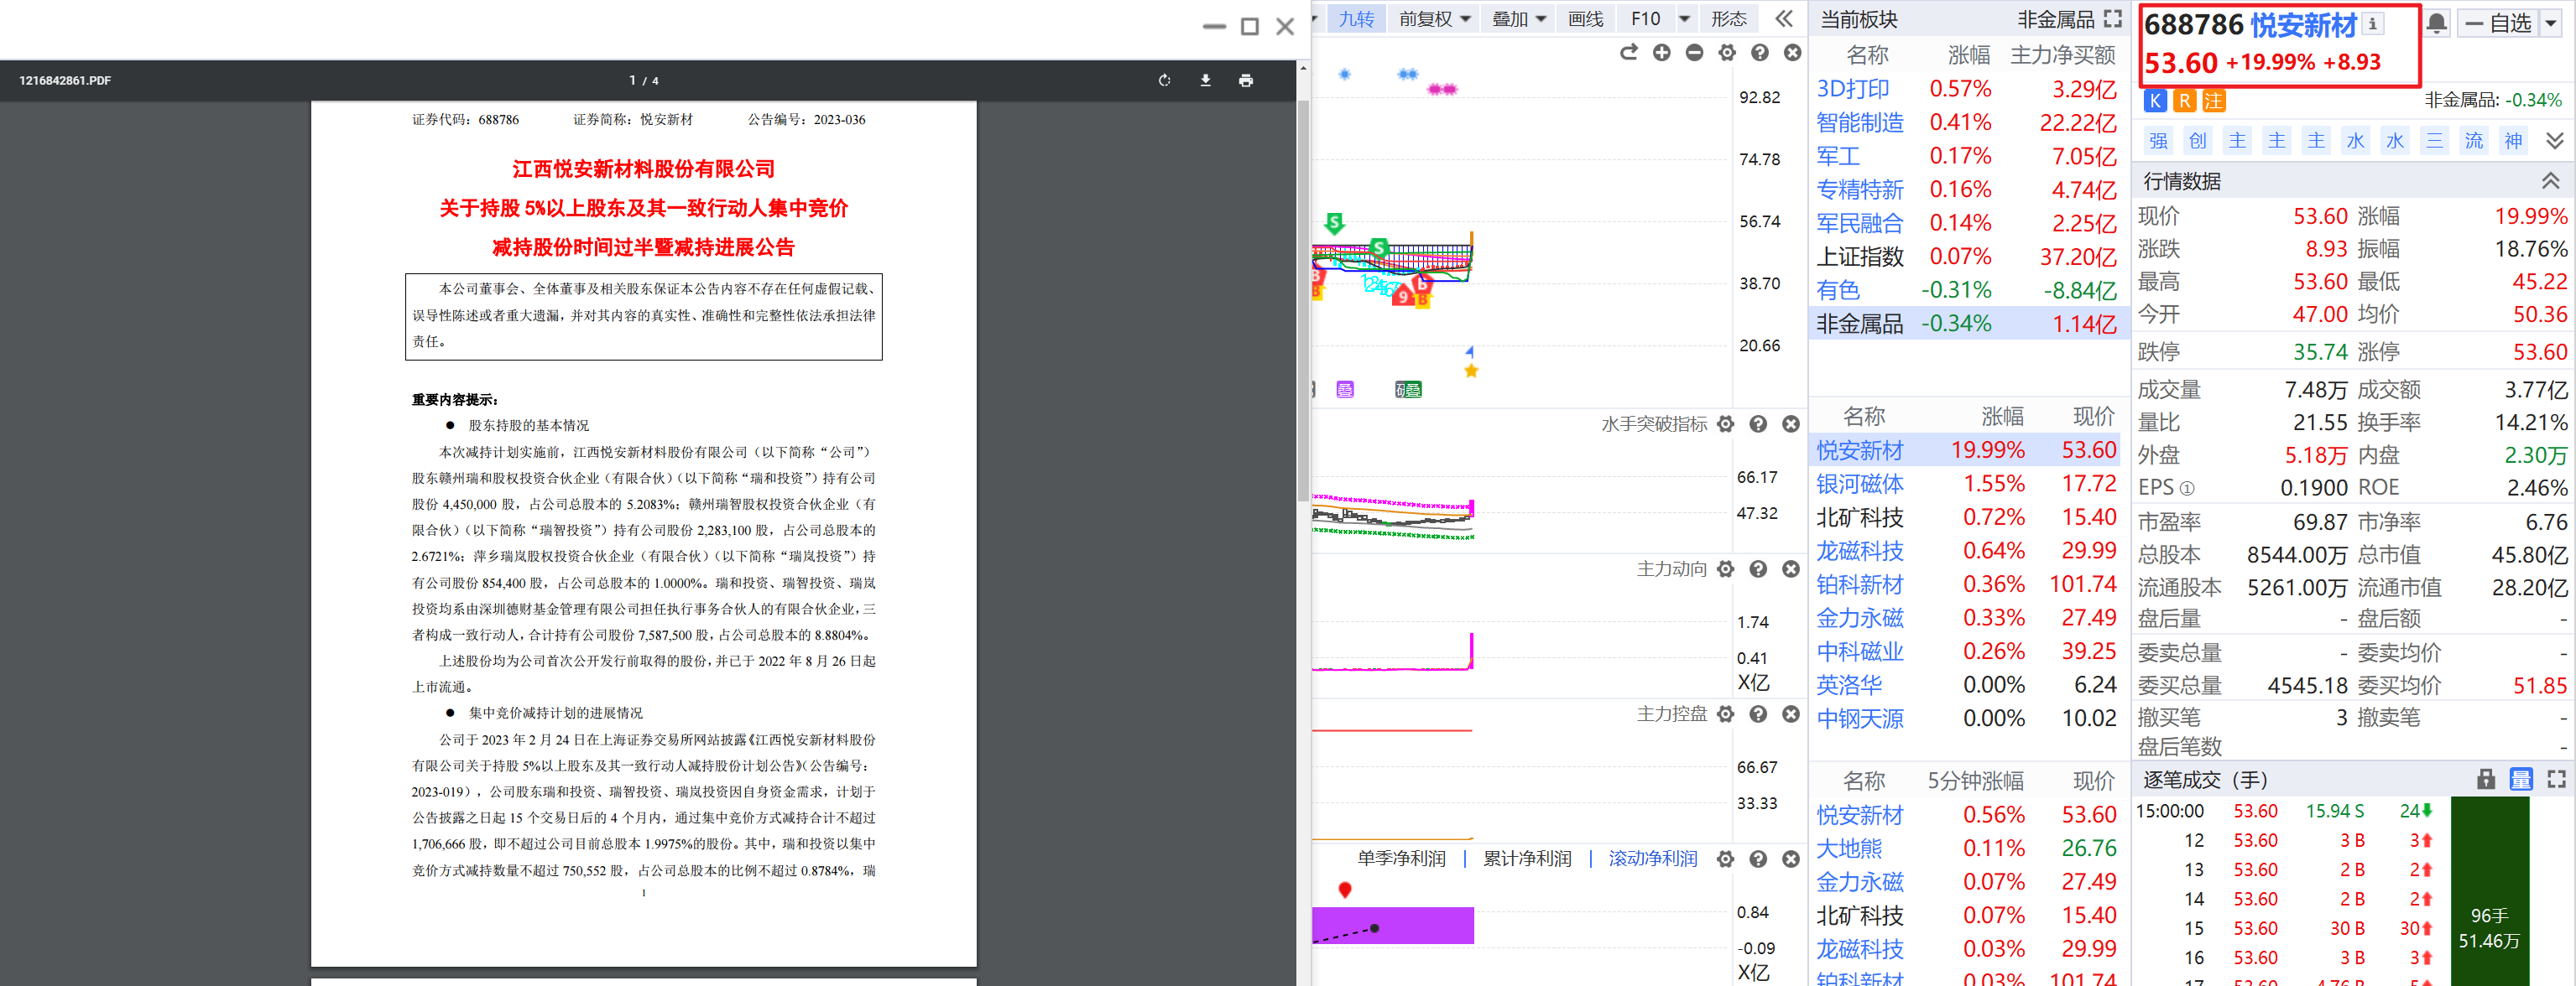
Task: Close the 水手突破指标 indicator panel
Action: coord(1791,424)
